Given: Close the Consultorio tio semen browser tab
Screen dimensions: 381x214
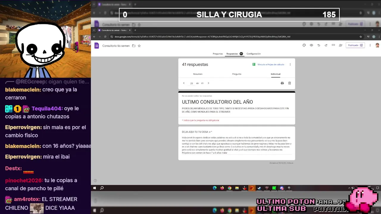Looking at the screenshot, I should (x=130, y=30).
